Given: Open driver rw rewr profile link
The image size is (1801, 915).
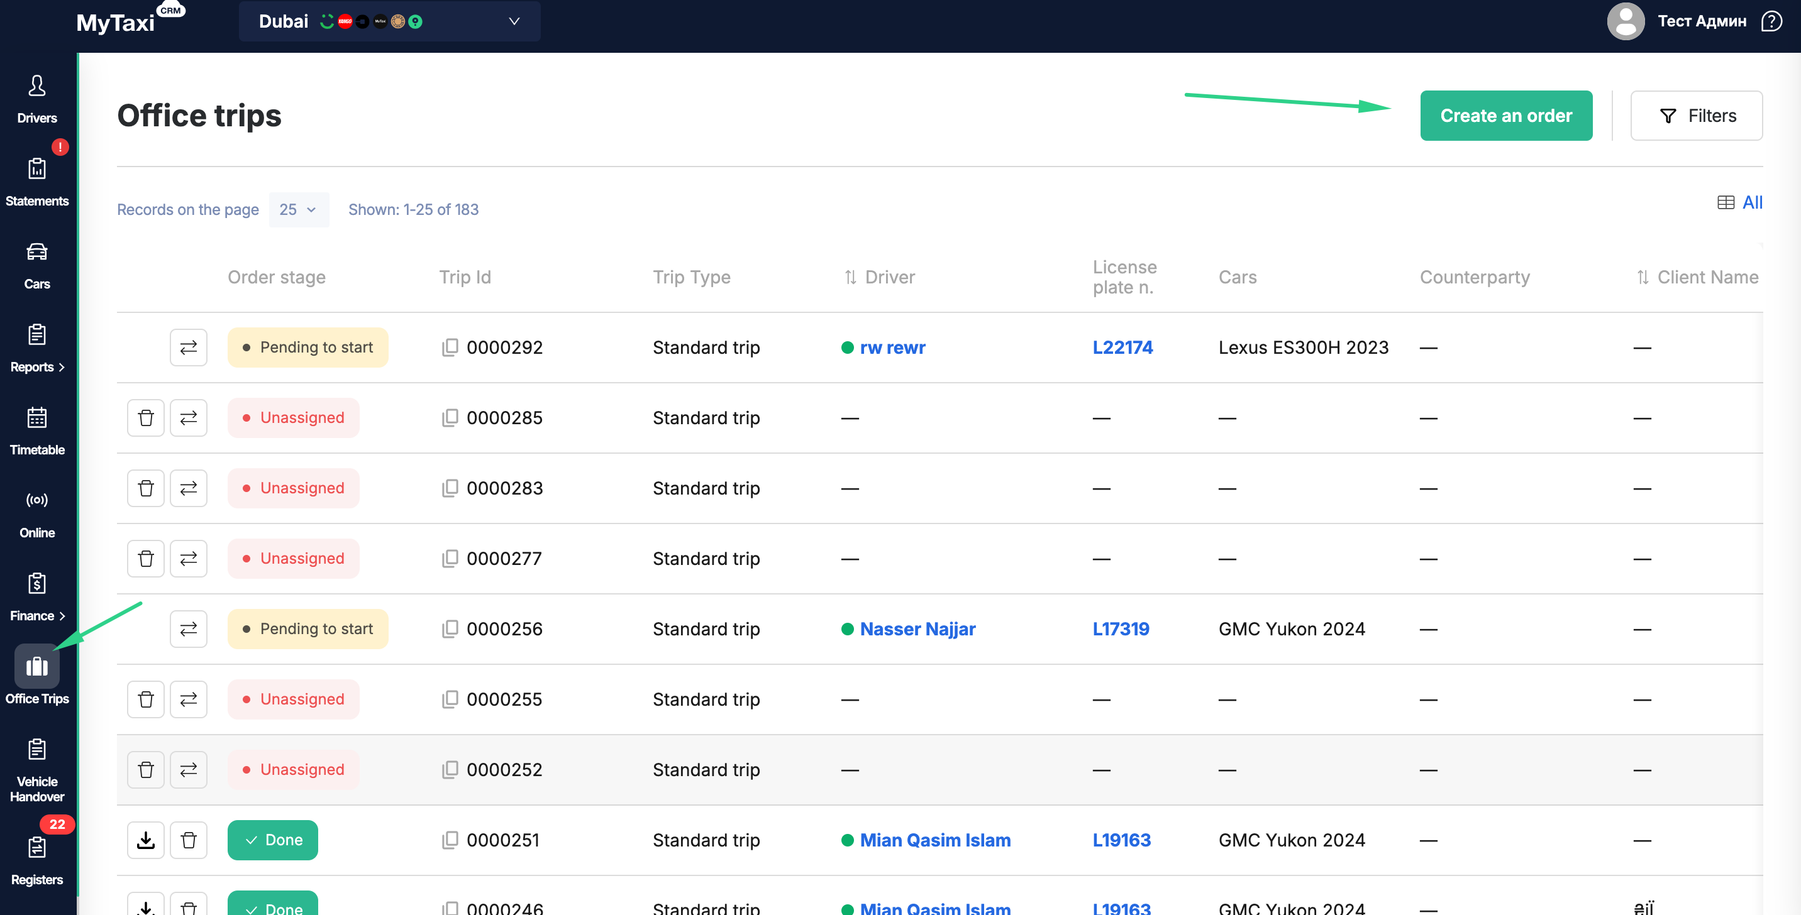Looking at the screenshot, I should click(x=892, y=347).
